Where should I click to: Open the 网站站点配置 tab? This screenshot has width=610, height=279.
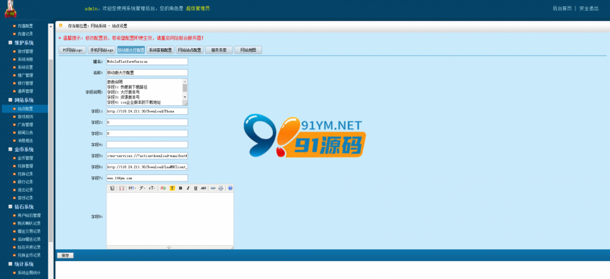(x=190, y=50)
